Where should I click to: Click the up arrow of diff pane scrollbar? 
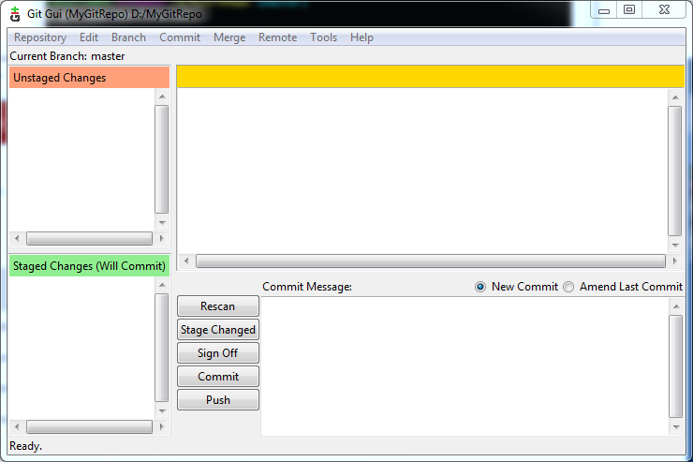point(675,97)
